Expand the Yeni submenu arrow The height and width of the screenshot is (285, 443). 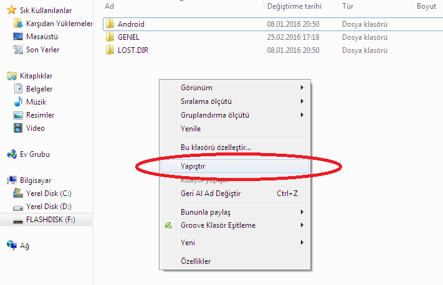[x=302, y=242]
